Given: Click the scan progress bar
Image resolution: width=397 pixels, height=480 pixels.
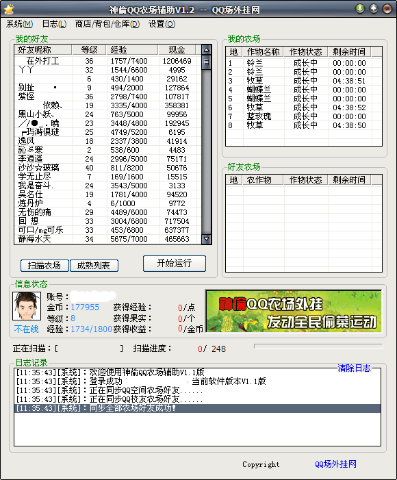Looking at the screenshot, I should point(318,346).
